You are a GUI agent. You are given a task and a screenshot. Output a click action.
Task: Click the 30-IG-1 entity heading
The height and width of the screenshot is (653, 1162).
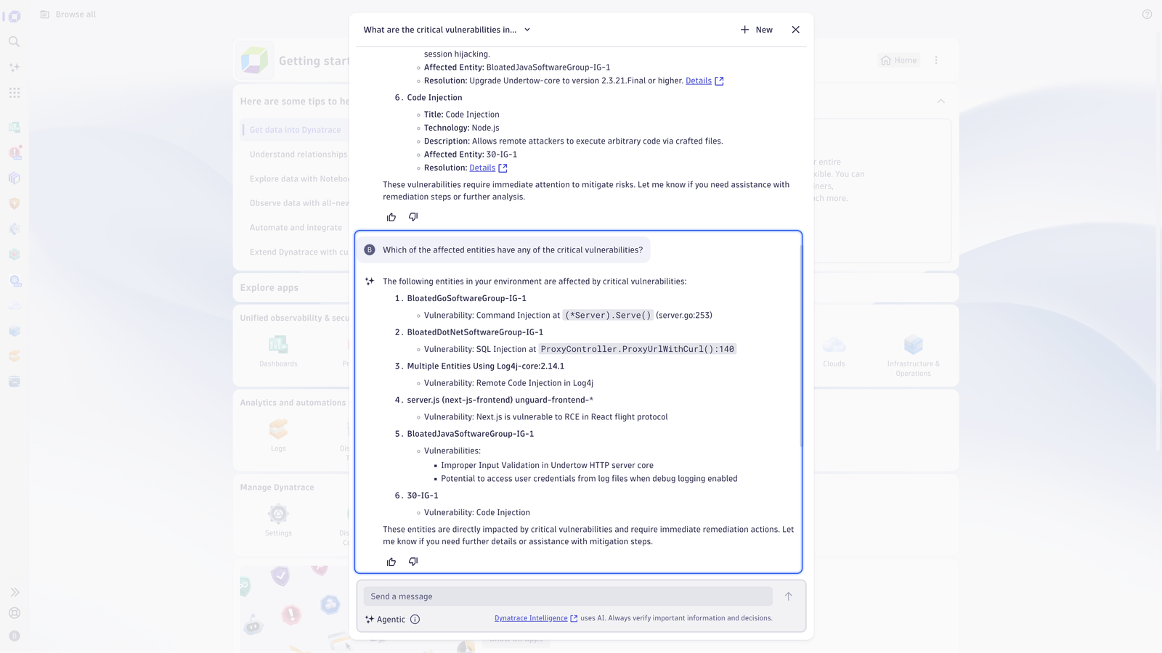tap(423, 496)
